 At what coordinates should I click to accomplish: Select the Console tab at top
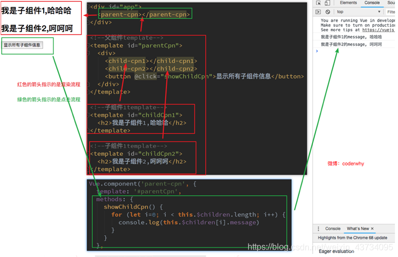tap(372, 3)
